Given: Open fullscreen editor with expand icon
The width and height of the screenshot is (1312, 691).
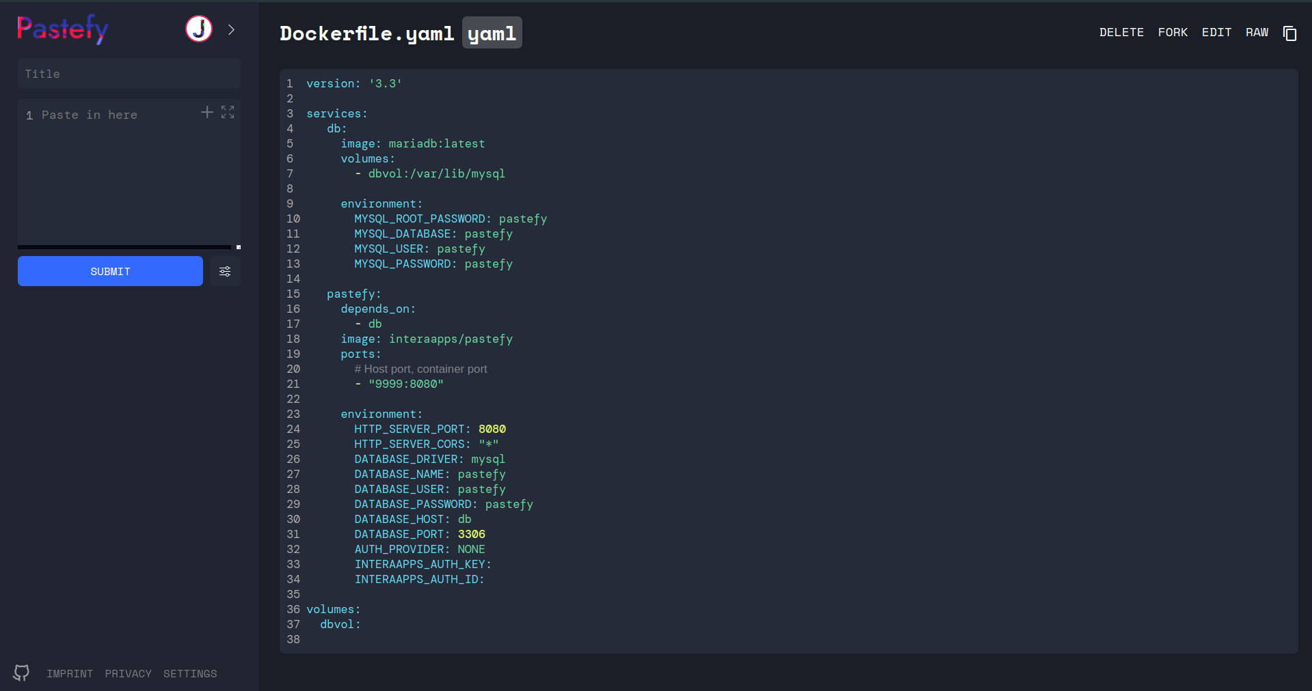Looking at the screenshot, I should coord(228,112).
